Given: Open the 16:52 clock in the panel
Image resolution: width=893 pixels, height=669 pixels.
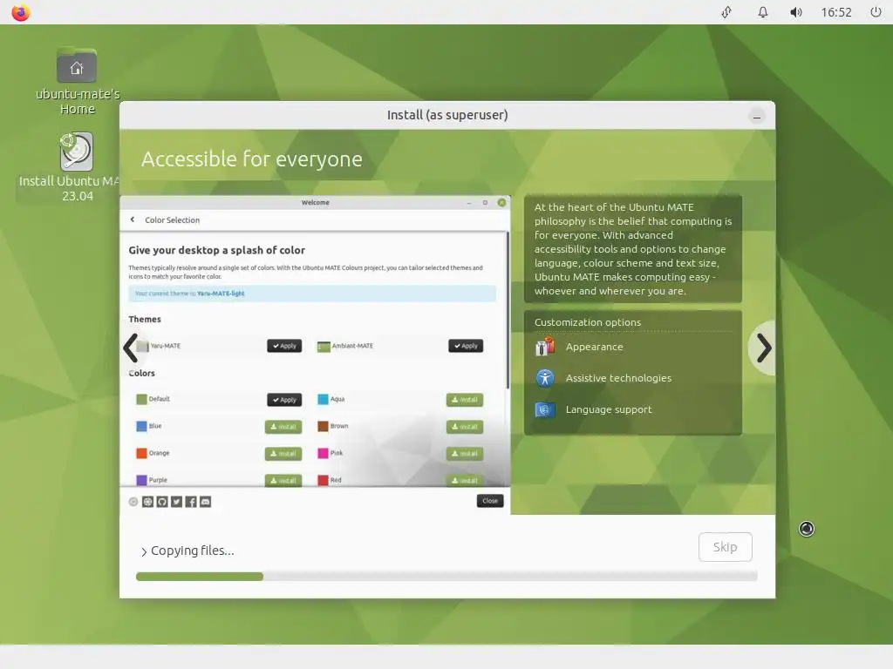Looking at the screenshot, I should [836, 12].
